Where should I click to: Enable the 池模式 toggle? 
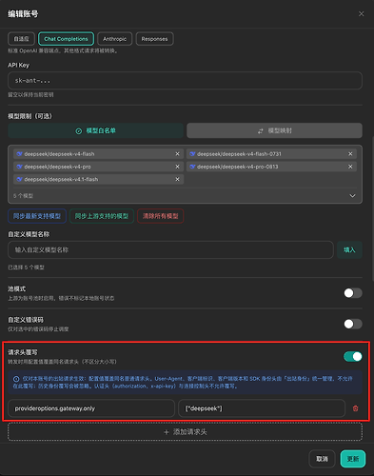pyautogui.click(x=353, y=293)
